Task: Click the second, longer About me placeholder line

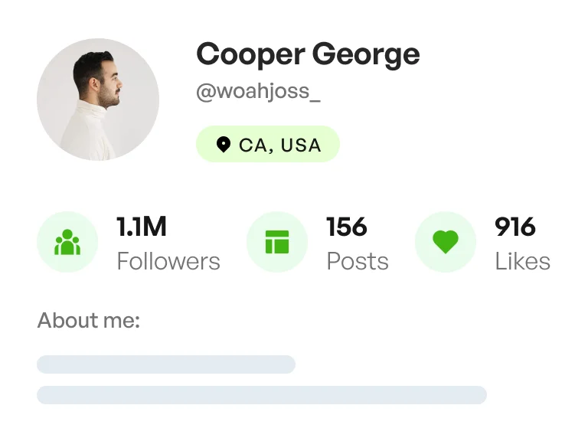Action: click(x=262, y=395)
